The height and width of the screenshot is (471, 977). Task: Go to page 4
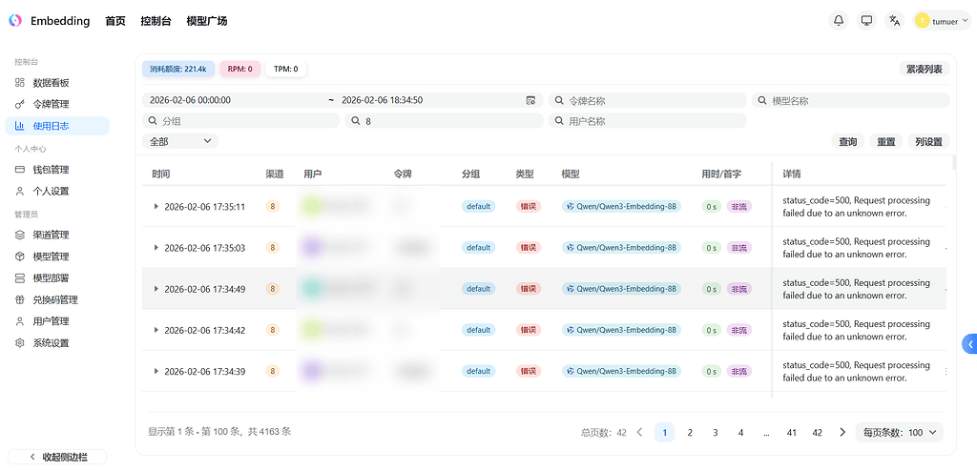(740, 432)
